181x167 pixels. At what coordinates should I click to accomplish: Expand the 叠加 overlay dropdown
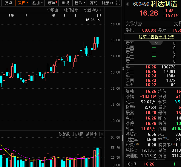38,3
